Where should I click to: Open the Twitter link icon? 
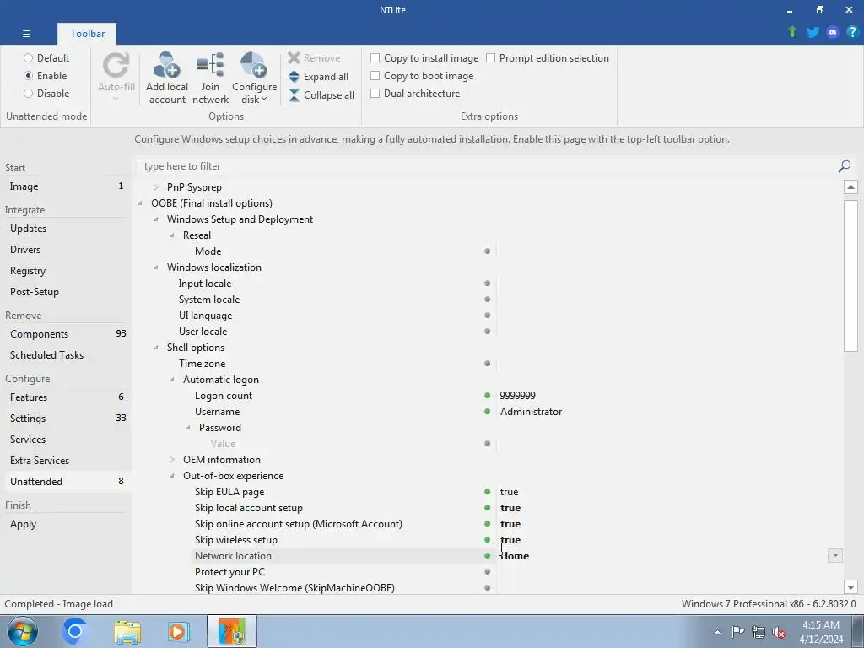(813, 32)
